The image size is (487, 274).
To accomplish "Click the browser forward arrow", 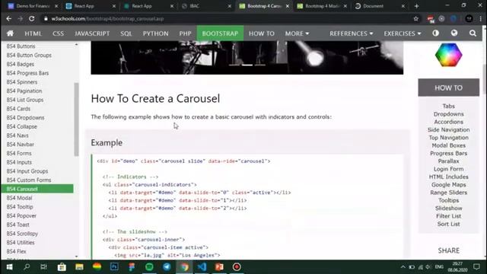I will pyautogui.click(x=21, y=18).
